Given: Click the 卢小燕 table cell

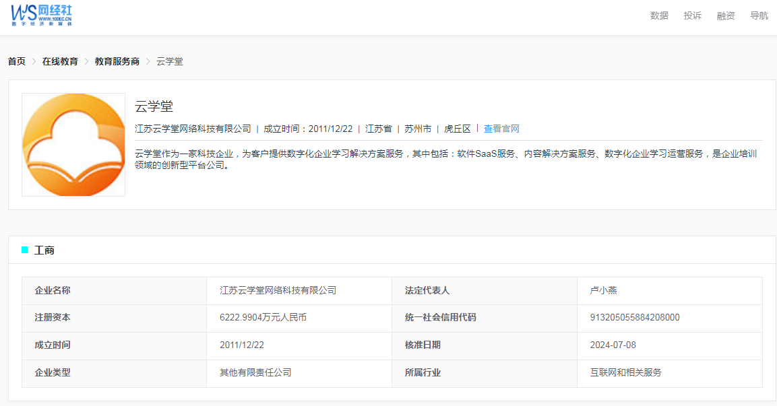Looking at the screenshot, I should tap(669, 291).
